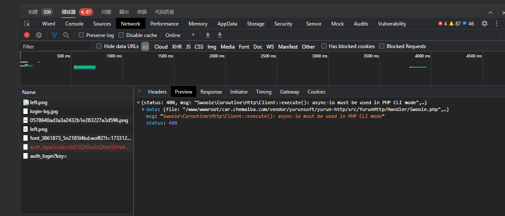Enable Disable cache checkbox

pos(121,35)
